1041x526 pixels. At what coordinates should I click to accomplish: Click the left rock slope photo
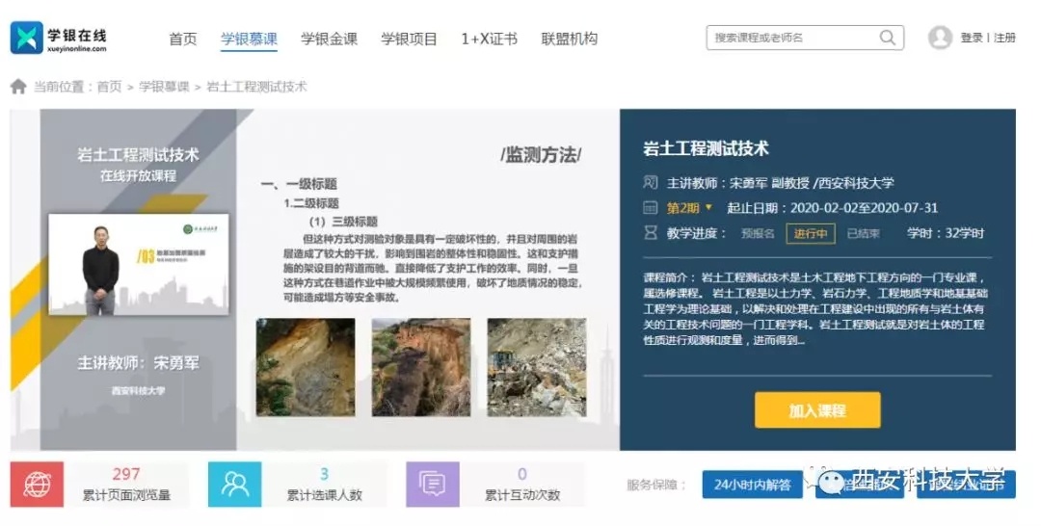[307, 367]
